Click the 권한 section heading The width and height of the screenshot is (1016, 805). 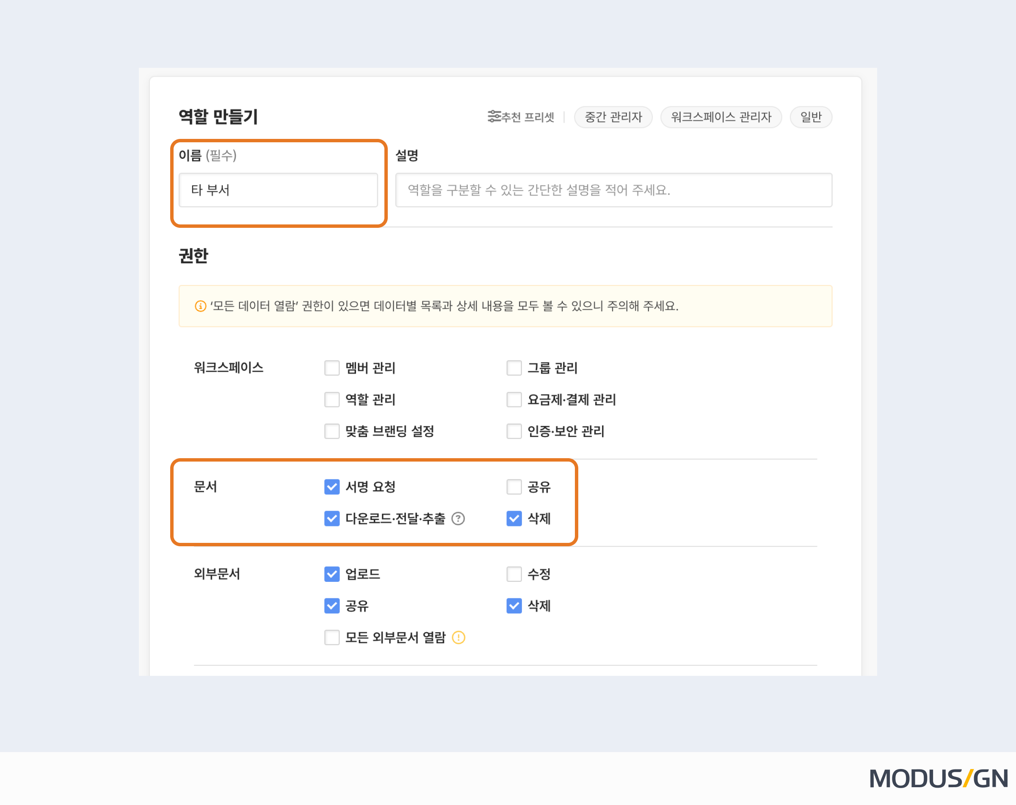click(x=193, y=255)
